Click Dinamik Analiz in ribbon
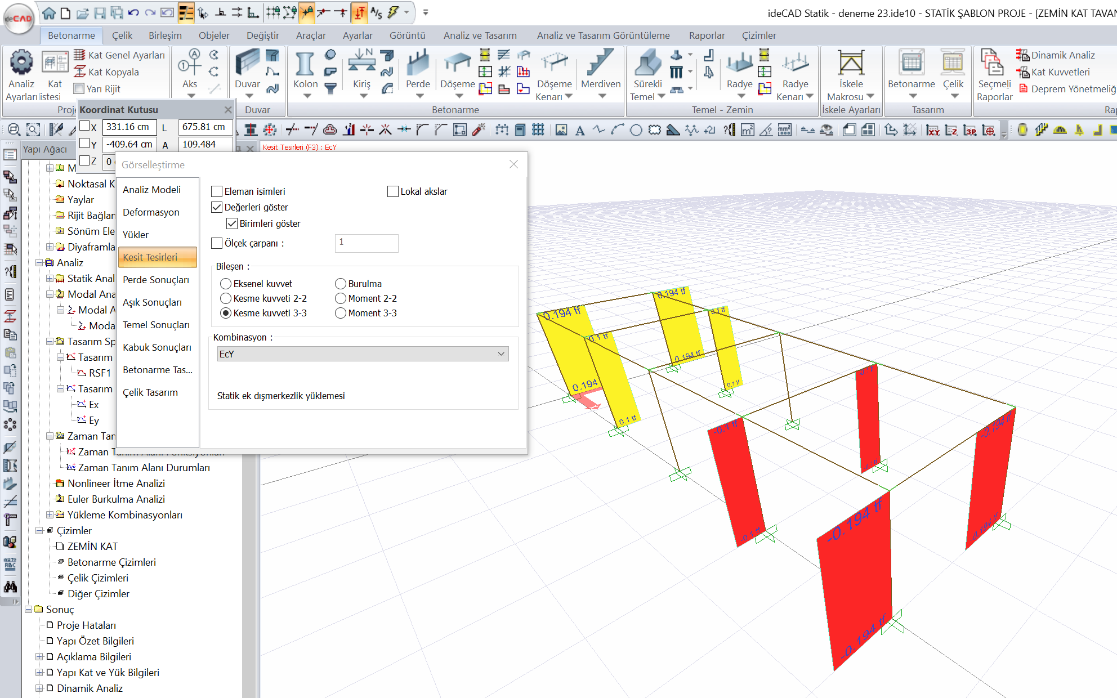This screenshot has height=698, width=1117. (x=1056, y=55)
